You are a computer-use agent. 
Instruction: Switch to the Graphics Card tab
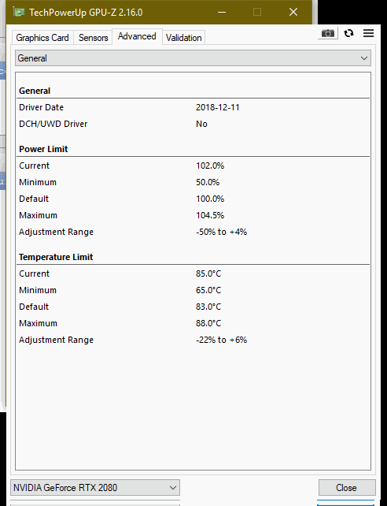[x=42, y=38]
